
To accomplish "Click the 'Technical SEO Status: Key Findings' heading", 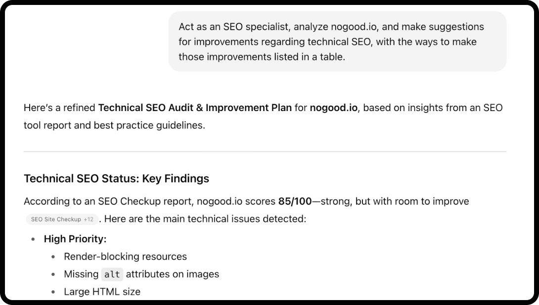I will click(x=116, y=178).
